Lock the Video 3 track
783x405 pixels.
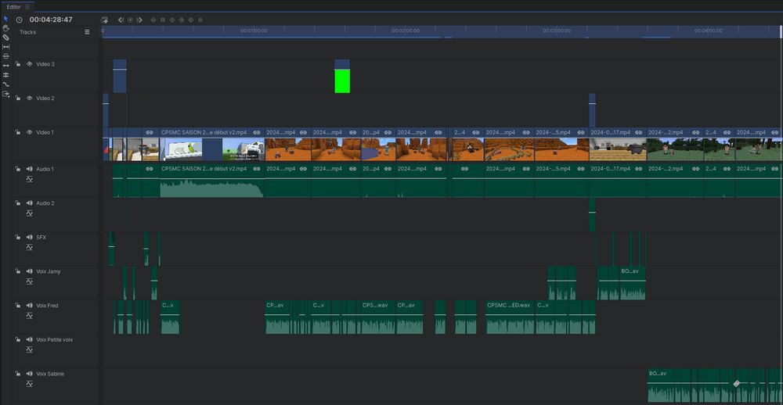point(17,64)
